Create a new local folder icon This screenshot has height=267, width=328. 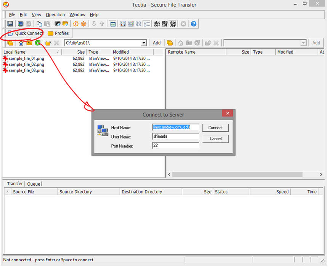(x=48, y=43)
